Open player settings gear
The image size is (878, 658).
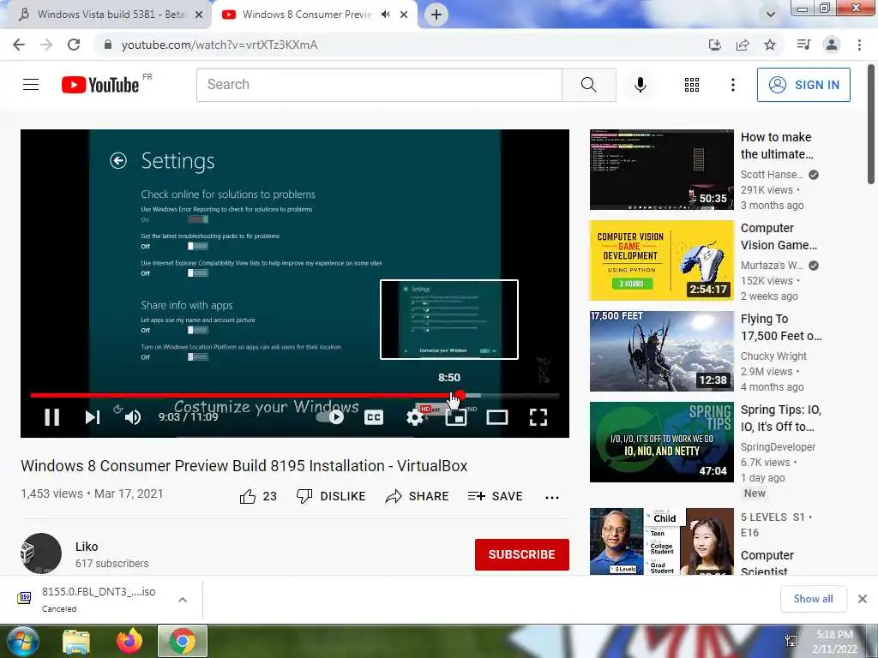pyautogui.click(x=415, y=417)
